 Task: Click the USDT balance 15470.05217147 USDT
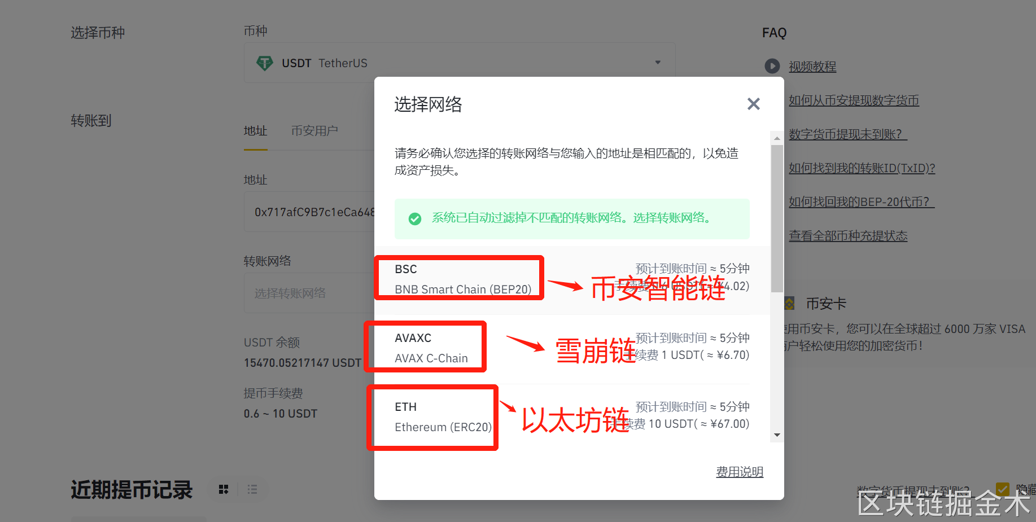[303, 363]
